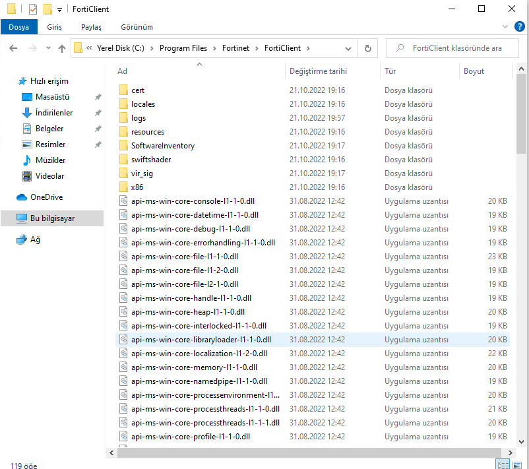Switch to the Görünüm ribbon tab
The image size is (529, 469).
click(137, 27)
